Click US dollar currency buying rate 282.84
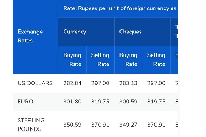This screenshot has height=137, width=206. coord(72,83)
